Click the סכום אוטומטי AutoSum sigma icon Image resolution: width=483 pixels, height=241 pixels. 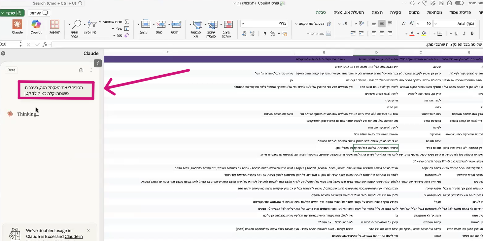[x=126, y=22]
